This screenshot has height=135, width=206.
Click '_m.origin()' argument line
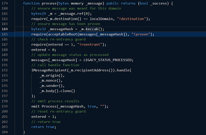[52, 75]
